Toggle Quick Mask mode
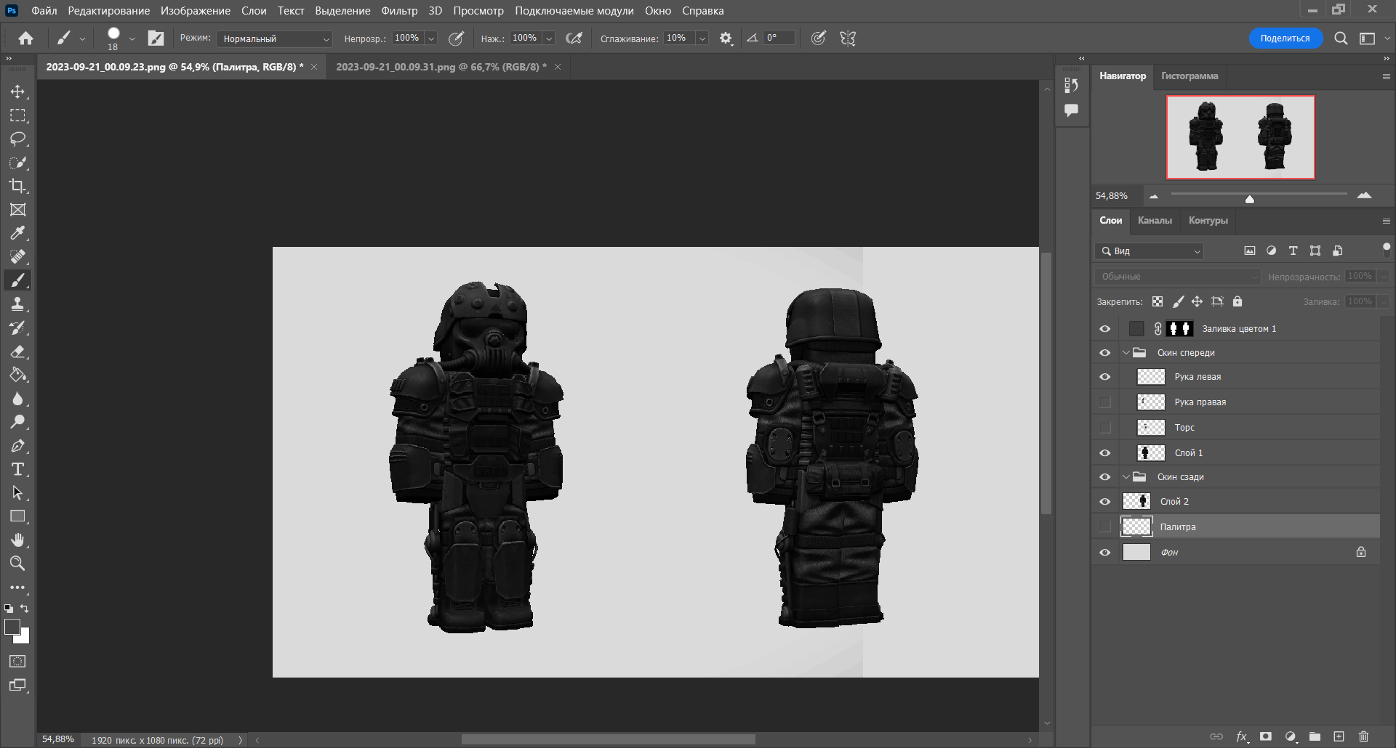1396x748 pixels. coord(17,662)
